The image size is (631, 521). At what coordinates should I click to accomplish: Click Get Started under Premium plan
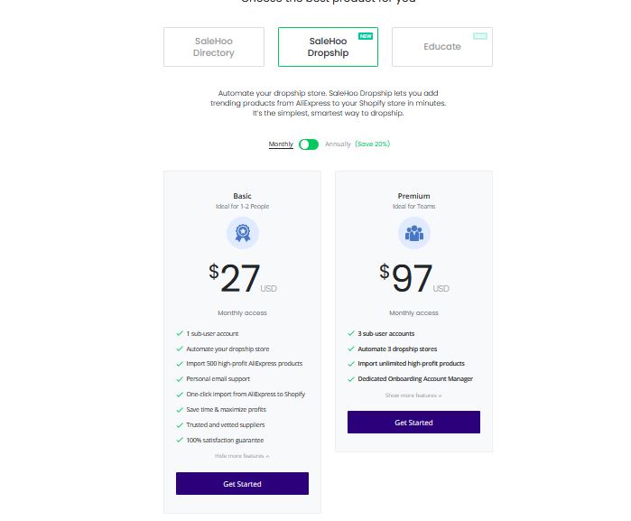[x=413, y=423]
